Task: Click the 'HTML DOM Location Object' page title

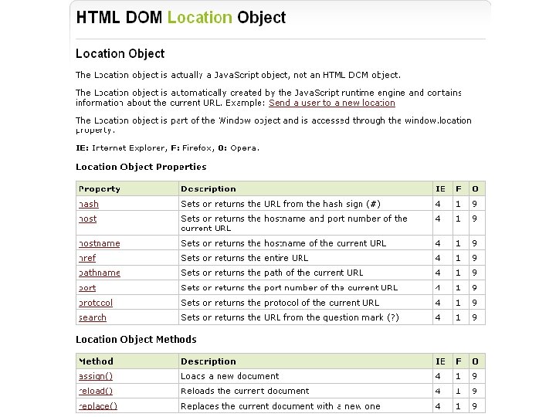Action: [x=181, y=18]
